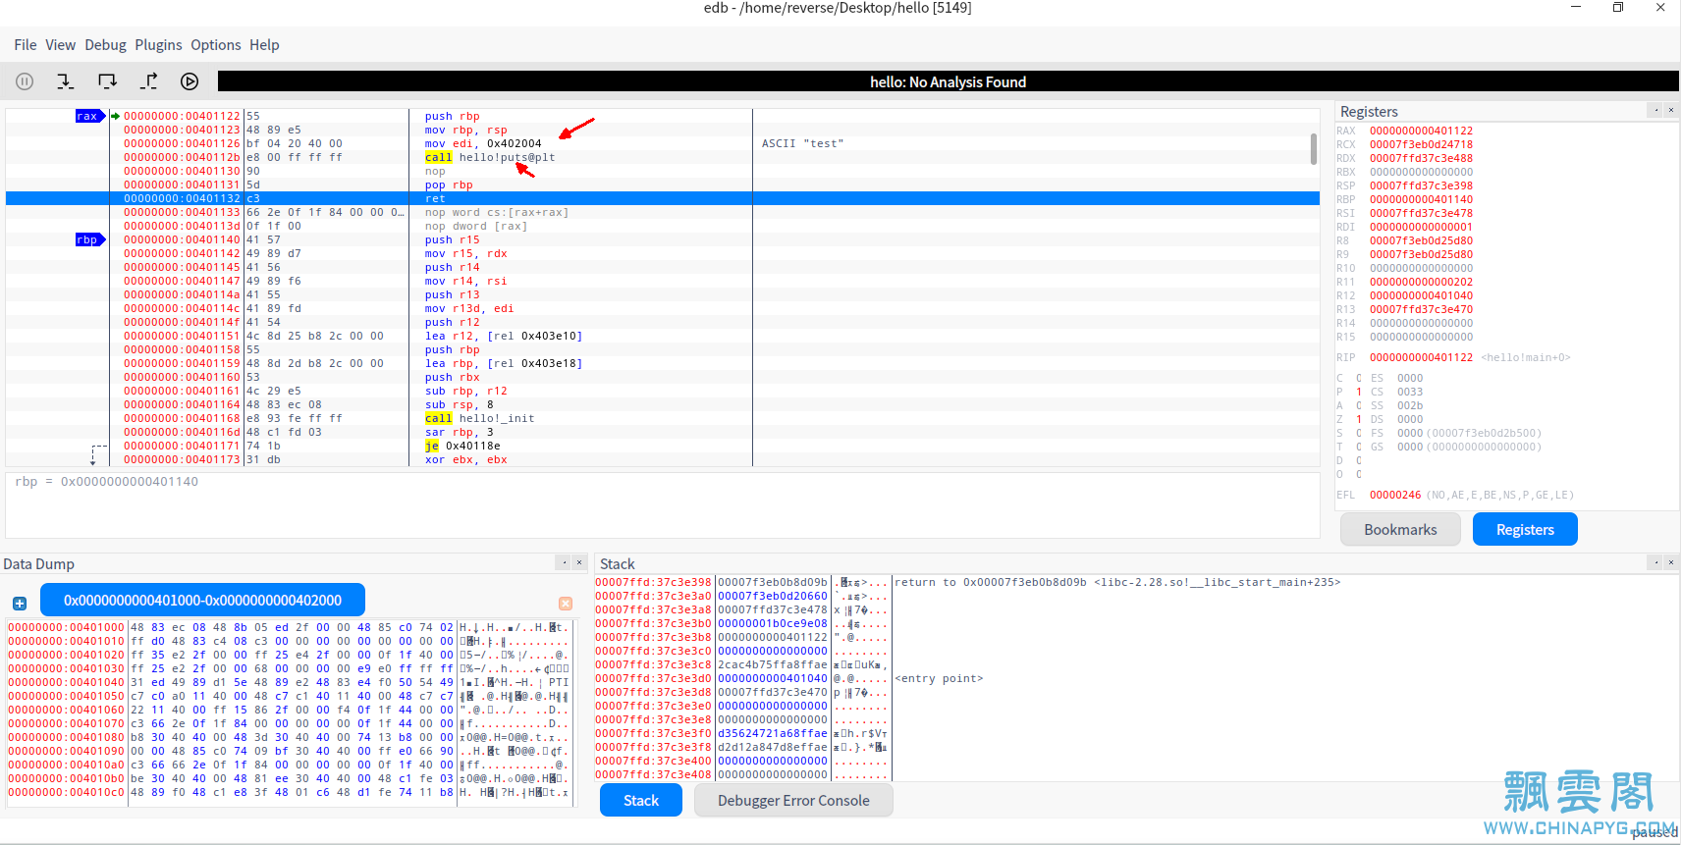
Task: Select the highlighted ret instruction at 00401132
Action: (x=663, y=198)
